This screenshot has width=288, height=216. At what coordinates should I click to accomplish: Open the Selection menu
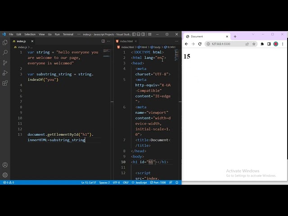click(x=30, y=34)
